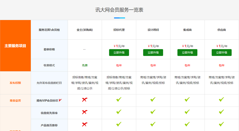Click 业主 publish columns text ending 公告公示
Screen dimensions: 239x131
(x=85, y=83)
